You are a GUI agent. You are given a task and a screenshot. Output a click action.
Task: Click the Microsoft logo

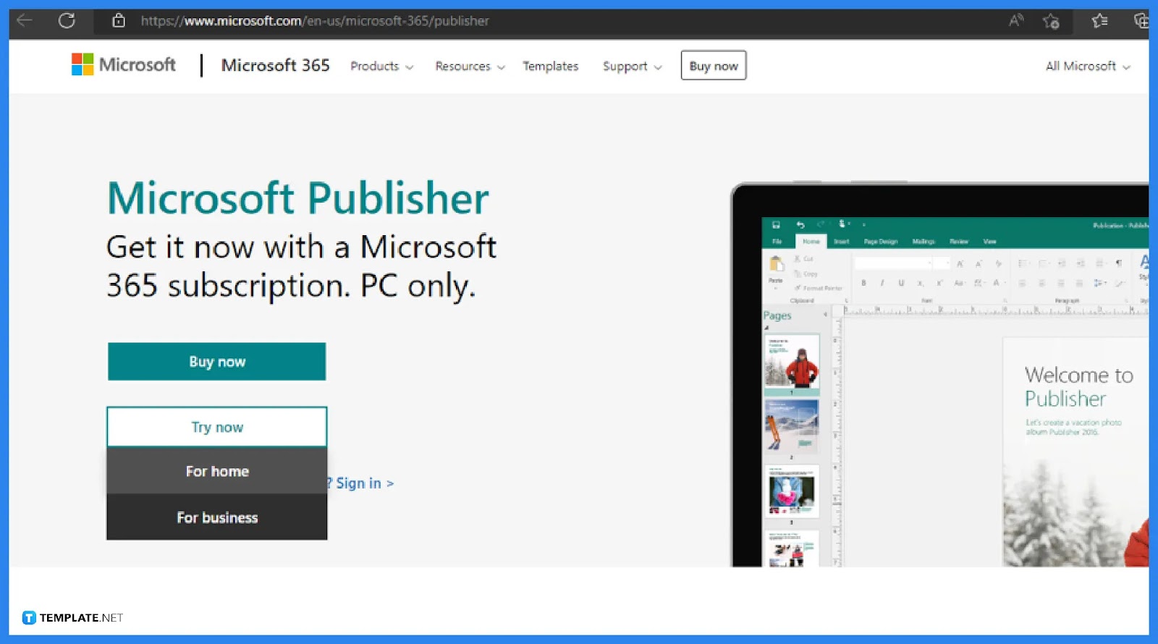(x=124, y=64)
